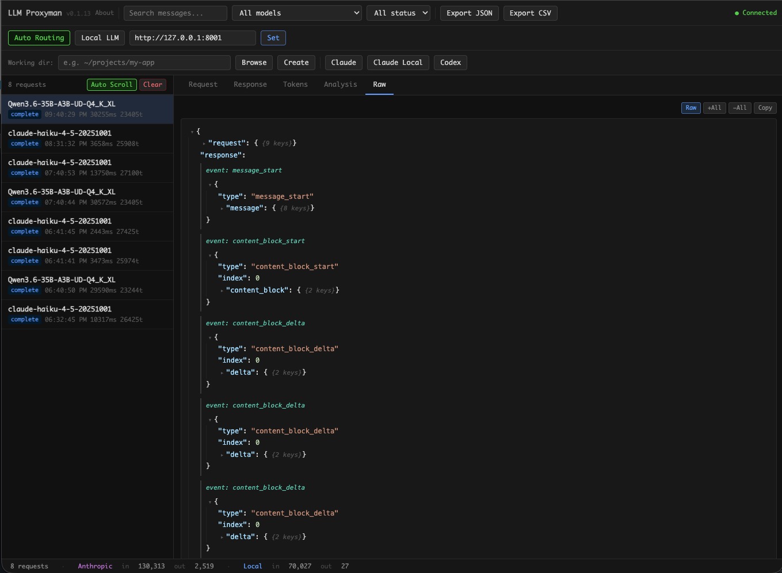
Task: Open the About link
Action: pyautogui.click(x=104, y=13)
